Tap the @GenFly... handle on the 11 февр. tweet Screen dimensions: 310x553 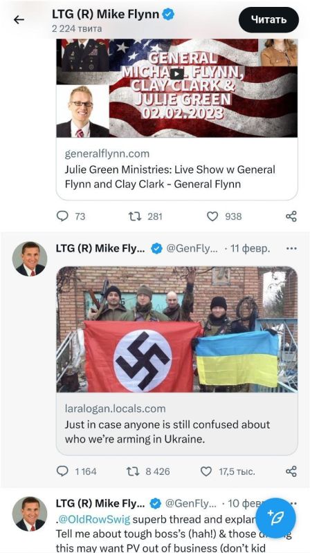click(x=192, y=249)
